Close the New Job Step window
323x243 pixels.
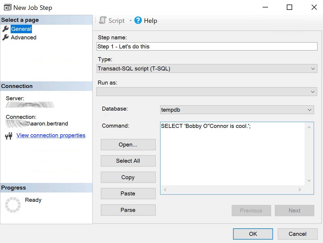[x=314, y=7]
